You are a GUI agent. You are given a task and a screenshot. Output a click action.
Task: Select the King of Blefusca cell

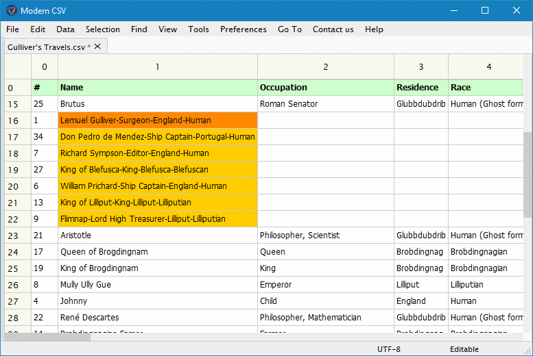pos(158,170)
